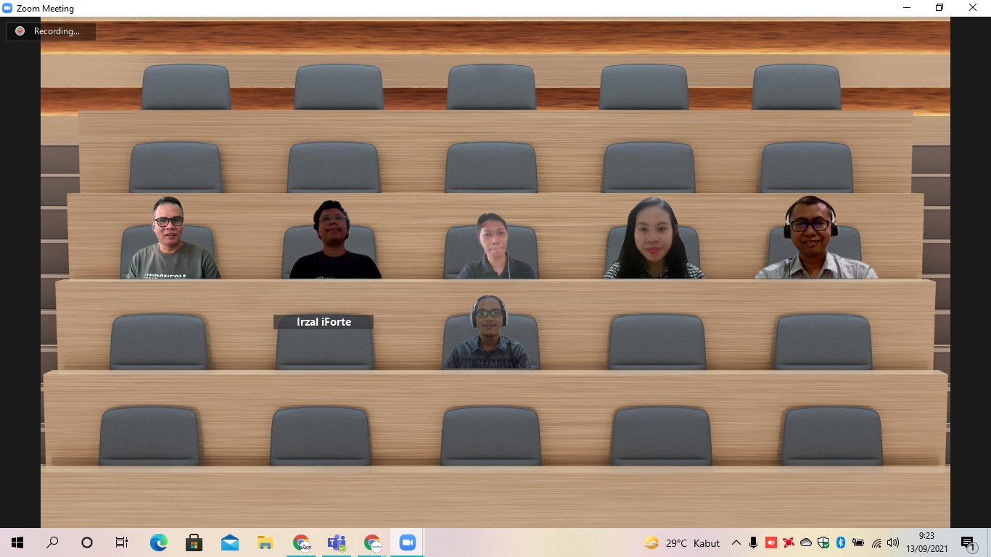Open the Mail app icon
Viewport: 991px width, 557px height.
(x=230, y=542)
